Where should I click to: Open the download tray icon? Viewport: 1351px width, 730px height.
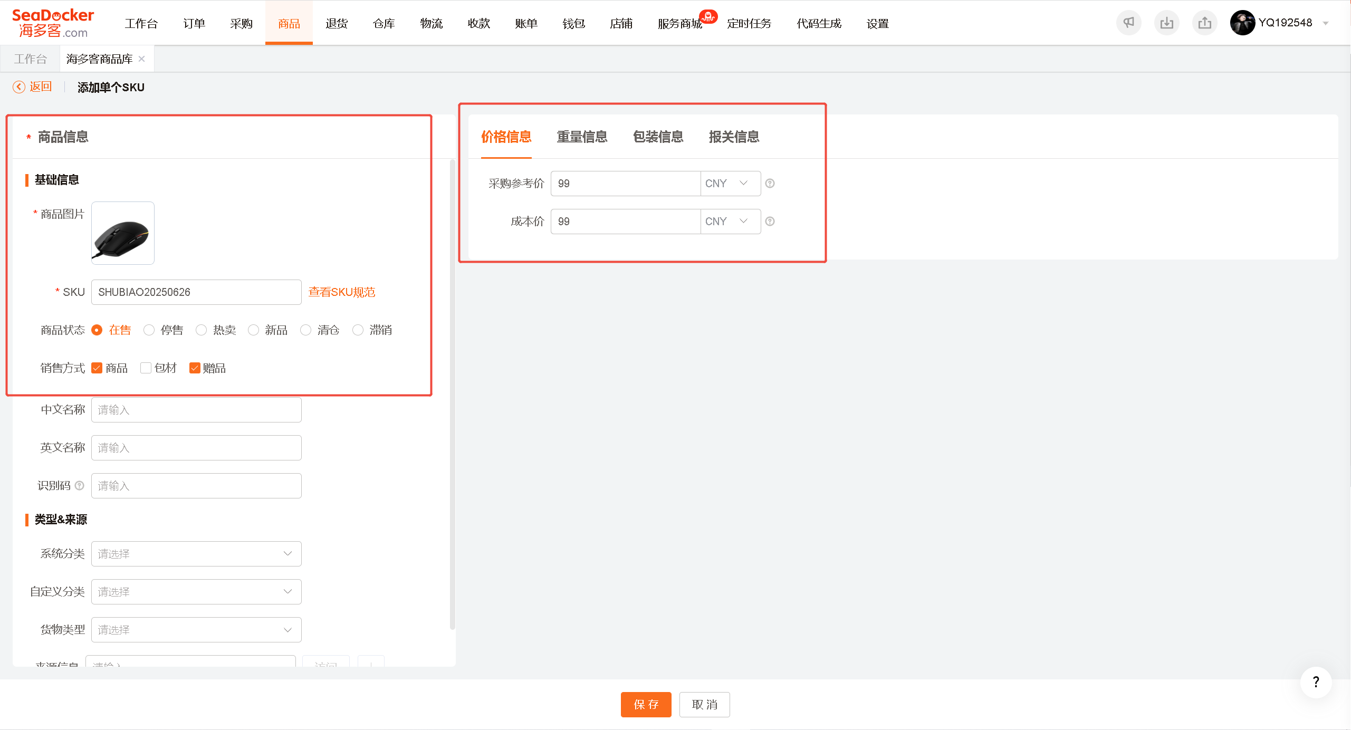click(1166, 23)
